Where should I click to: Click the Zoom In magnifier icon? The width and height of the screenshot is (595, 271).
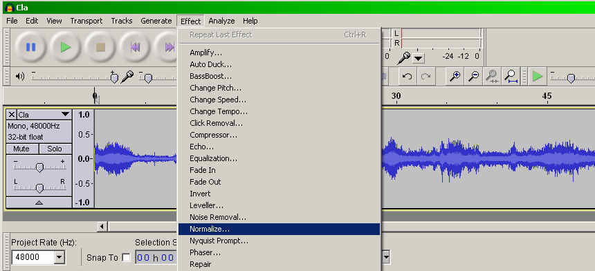455,77
